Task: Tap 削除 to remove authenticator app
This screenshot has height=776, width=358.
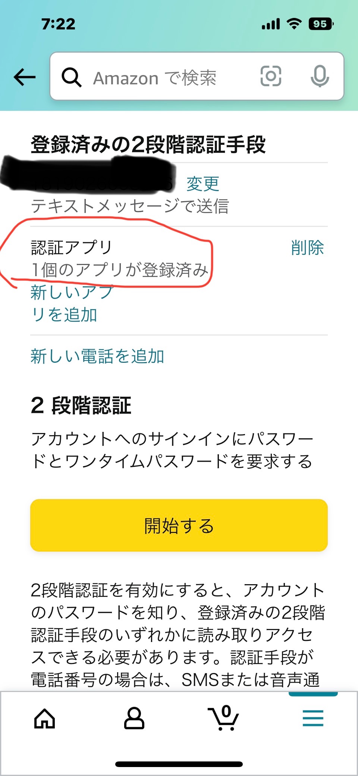Action: 307,248
